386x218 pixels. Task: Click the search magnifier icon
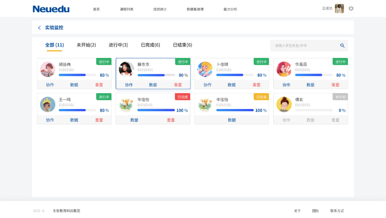point(342,46)
